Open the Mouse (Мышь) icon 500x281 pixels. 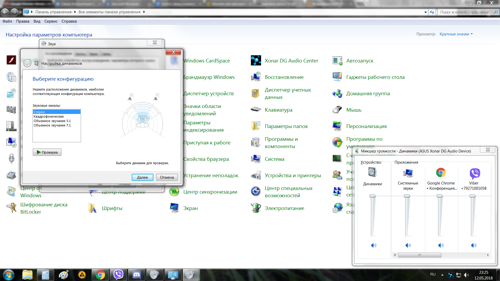(x=337, y=110)
